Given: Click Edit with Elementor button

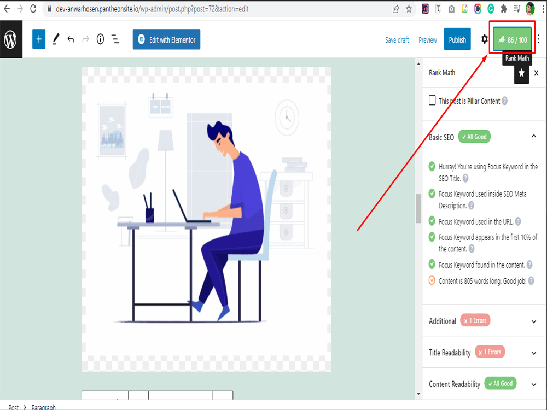Looking at the screenshot, I should coord(166,39).
